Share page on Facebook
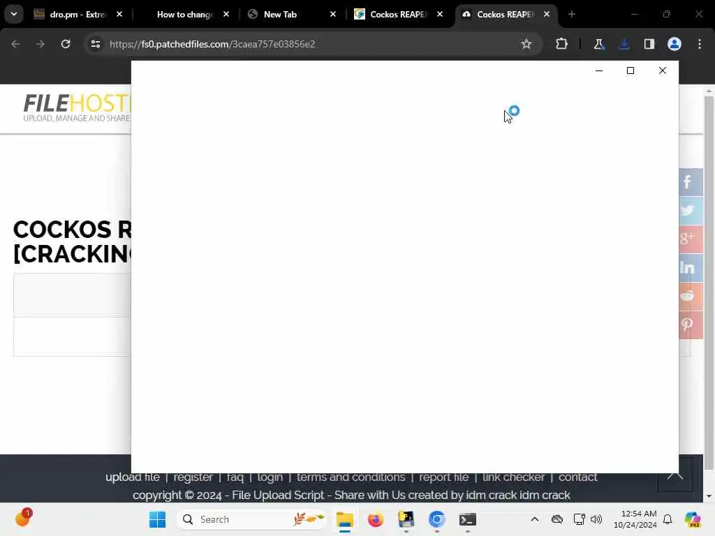 pos(691,182)
